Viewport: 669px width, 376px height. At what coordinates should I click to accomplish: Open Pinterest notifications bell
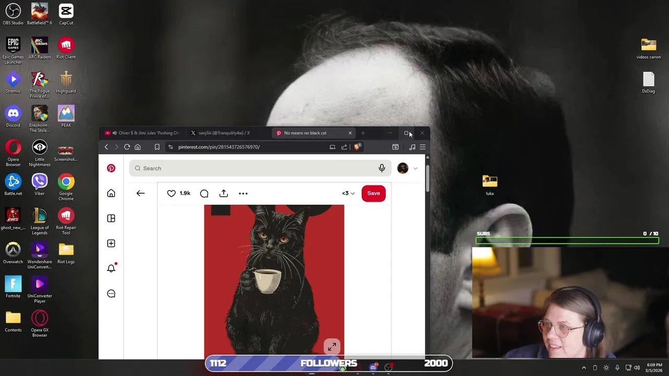tap(111, 268)
